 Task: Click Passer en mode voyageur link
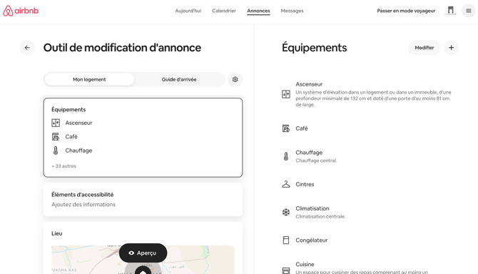[406, 11]
